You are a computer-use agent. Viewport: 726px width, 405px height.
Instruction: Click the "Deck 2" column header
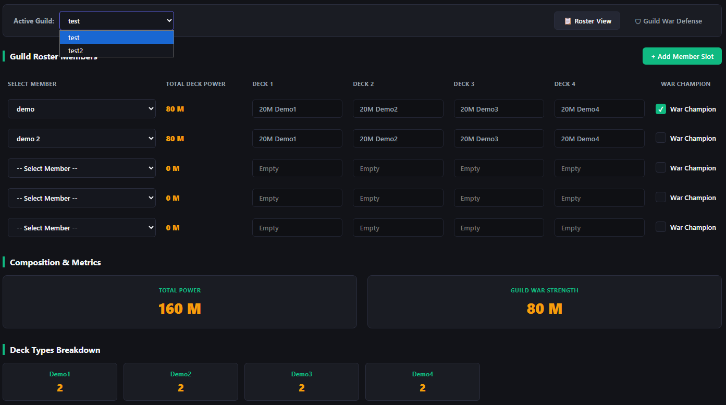coord(363,84)
